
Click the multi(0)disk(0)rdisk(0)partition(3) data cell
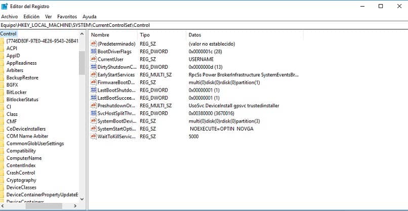(x=224, y=121)
